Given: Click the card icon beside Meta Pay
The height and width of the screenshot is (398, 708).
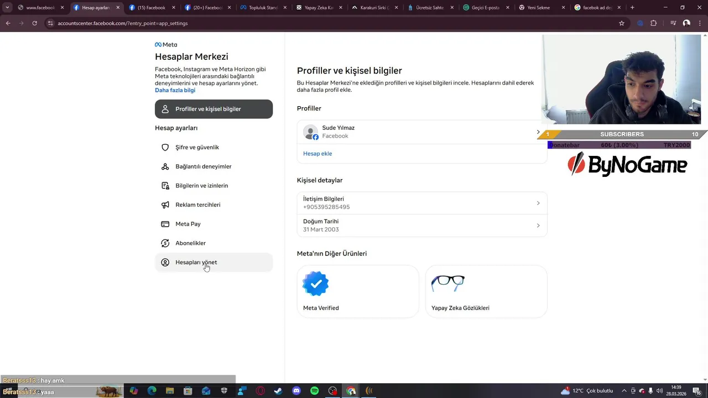Looking at the screenshot, I should pyautogui.click(x=165, y=224).
